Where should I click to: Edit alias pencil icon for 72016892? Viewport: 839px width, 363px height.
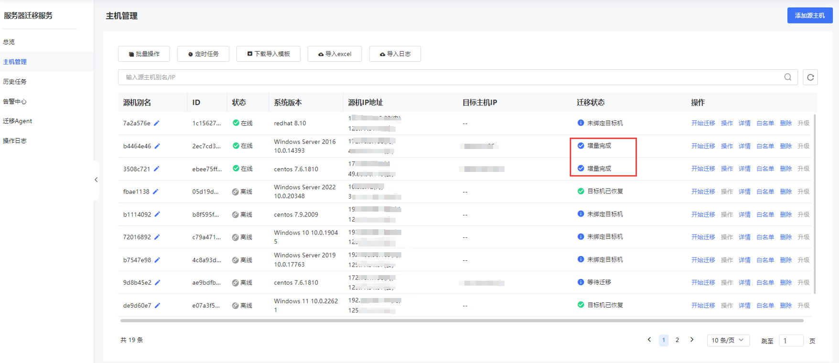point(157,237)
